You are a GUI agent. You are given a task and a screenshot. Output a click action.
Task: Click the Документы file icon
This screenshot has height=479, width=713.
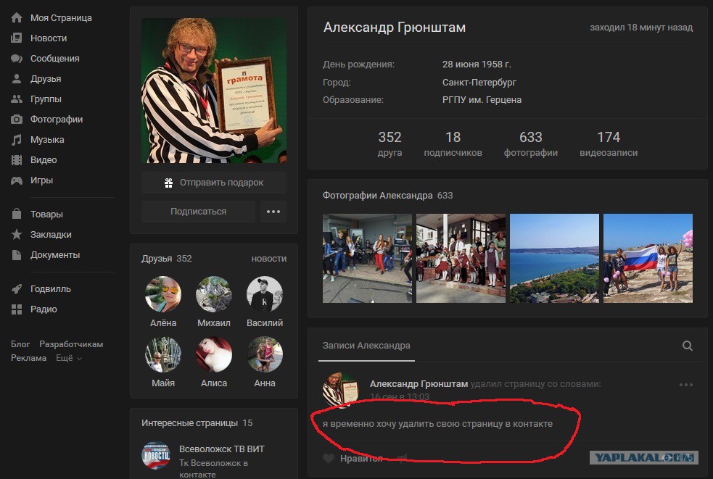[x=17, y=255]
